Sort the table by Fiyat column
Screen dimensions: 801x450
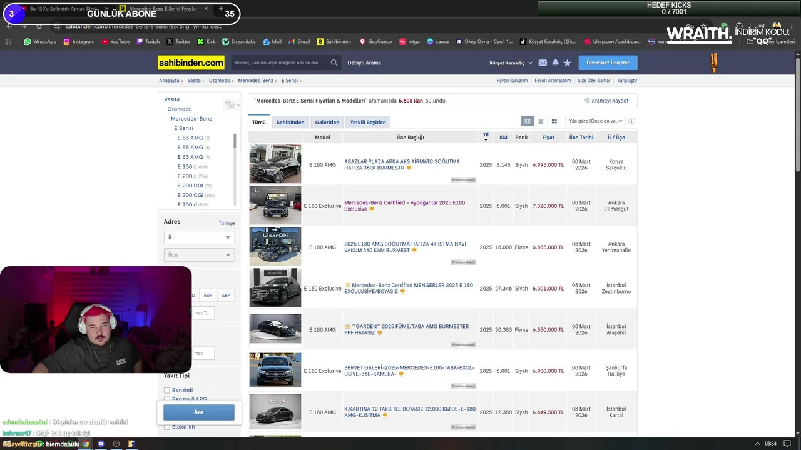click(x=548, y=137)
